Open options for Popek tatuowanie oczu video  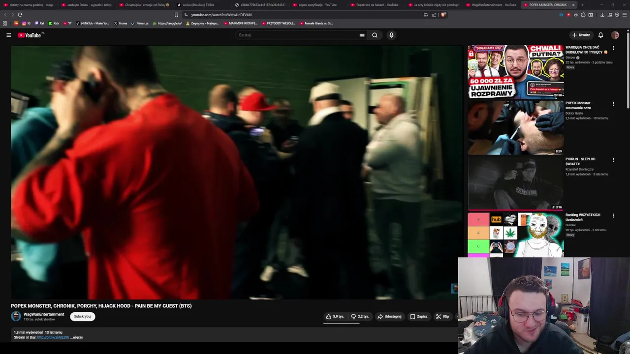click(x=613, y=104)
